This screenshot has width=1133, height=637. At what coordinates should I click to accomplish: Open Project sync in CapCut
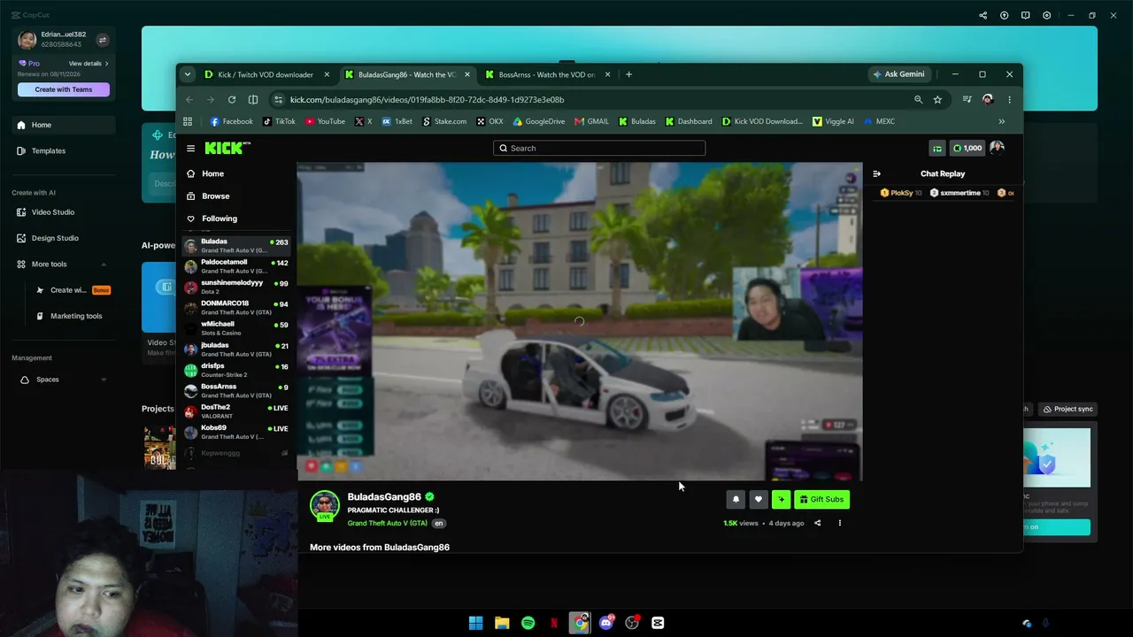[x=1067, y=409]
